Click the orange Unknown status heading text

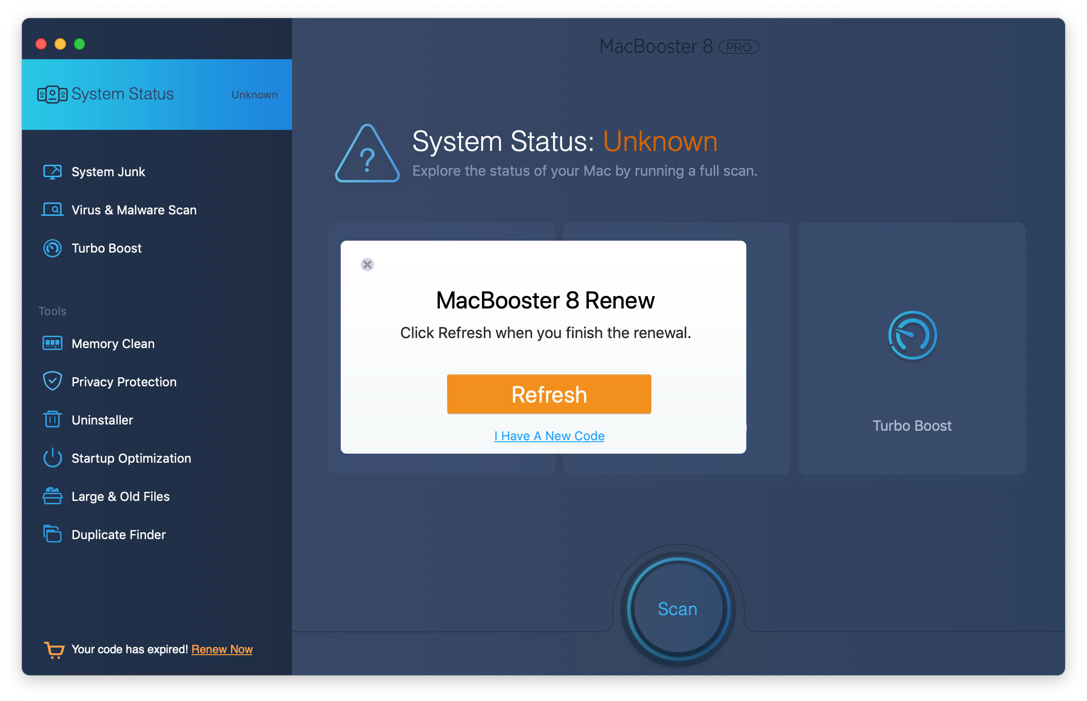660,141
